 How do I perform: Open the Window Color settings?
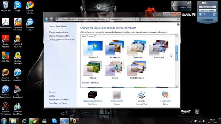(x=117, y=98)
